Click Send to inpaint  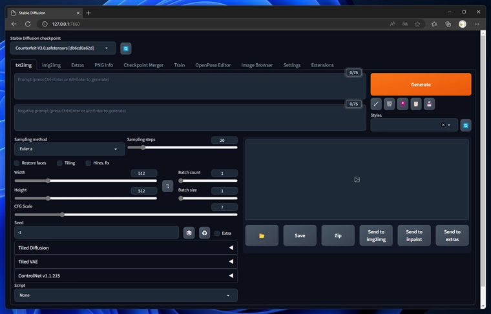[414, 235]
